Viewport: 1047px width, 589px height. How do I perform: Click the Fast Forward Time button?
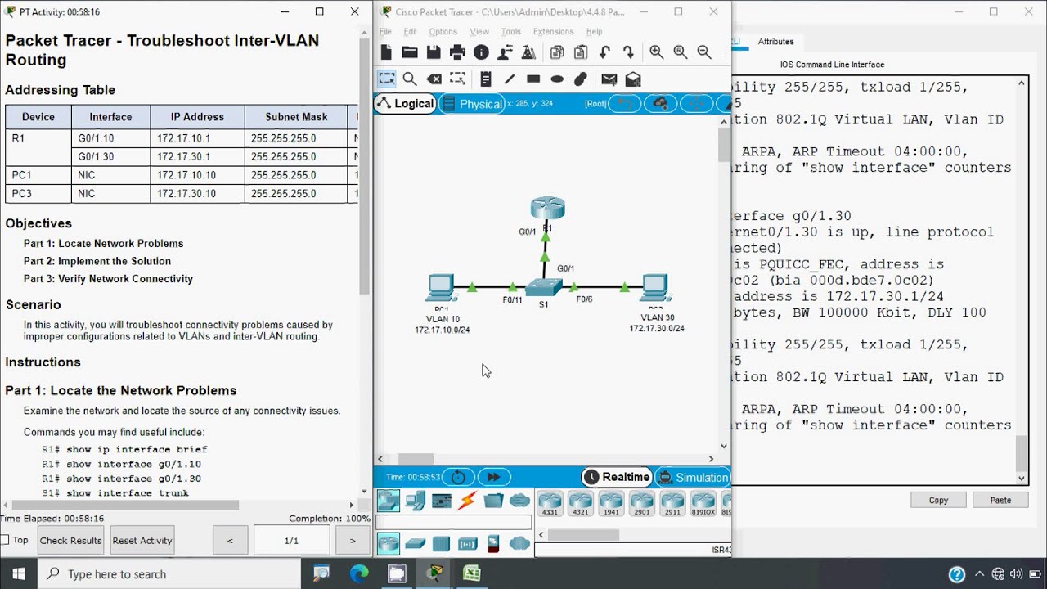tap(493, 477)
